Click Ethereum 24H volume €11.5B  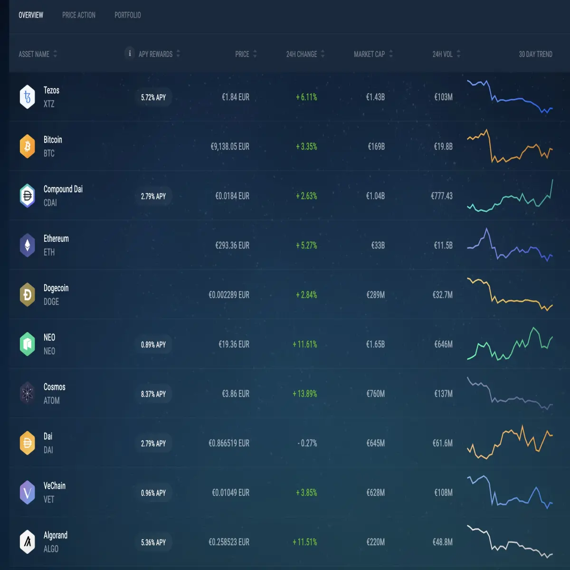tap(443, 246)
